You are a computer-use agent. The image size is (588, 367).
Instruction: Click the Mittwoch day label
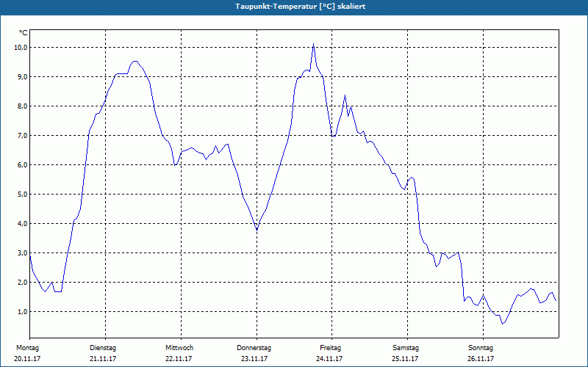[x=179, y=348]
